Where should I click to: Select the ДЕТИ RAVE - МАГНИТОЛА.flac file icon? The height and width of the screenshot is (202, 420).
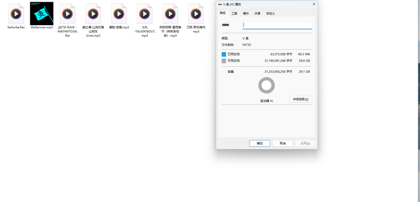[x=68, y=14]
